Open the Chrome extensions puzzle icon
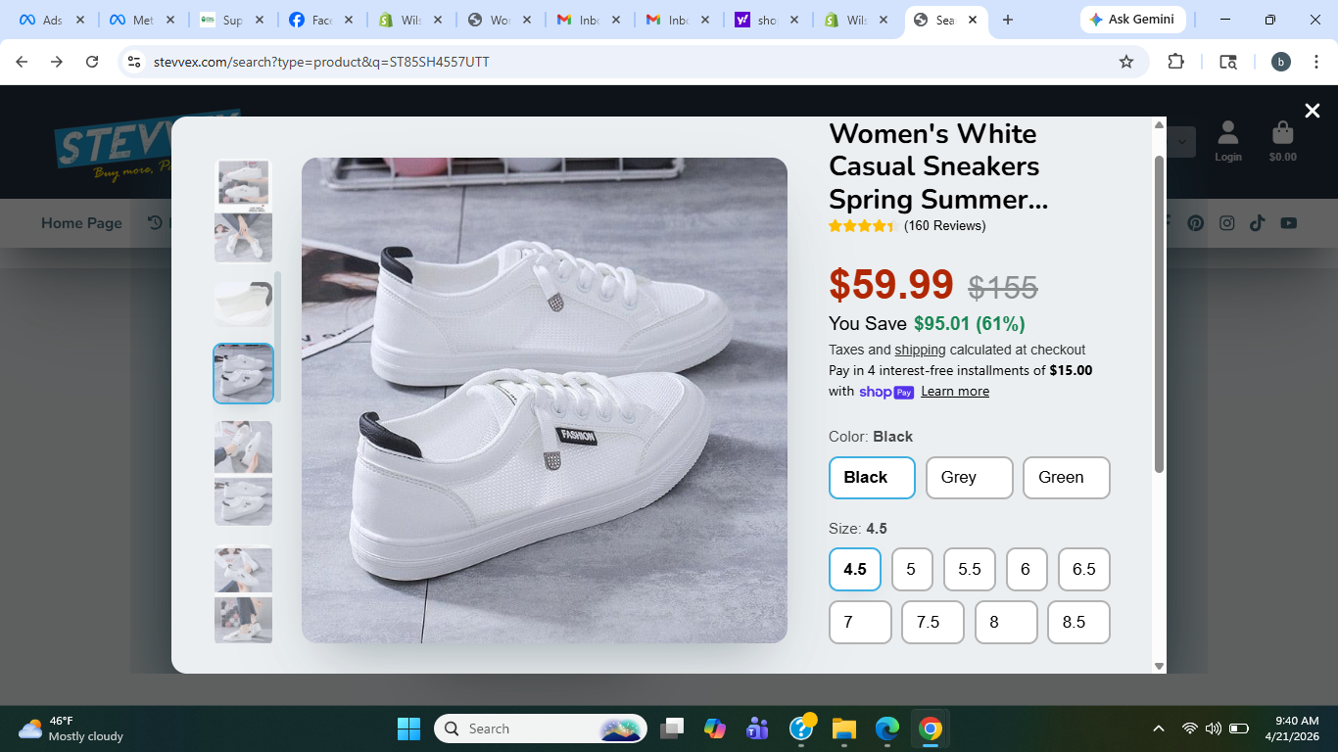Screen dimensions: 1338x752 1176,62
